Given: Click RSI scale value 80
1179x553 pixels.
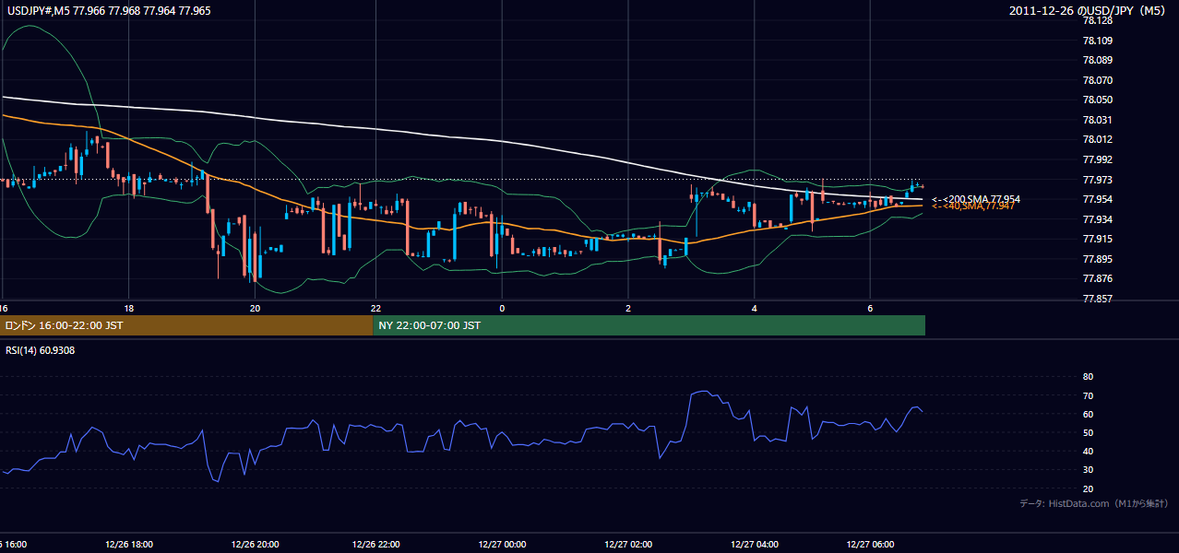Looking at the screenshot, I should [1088, 377].
